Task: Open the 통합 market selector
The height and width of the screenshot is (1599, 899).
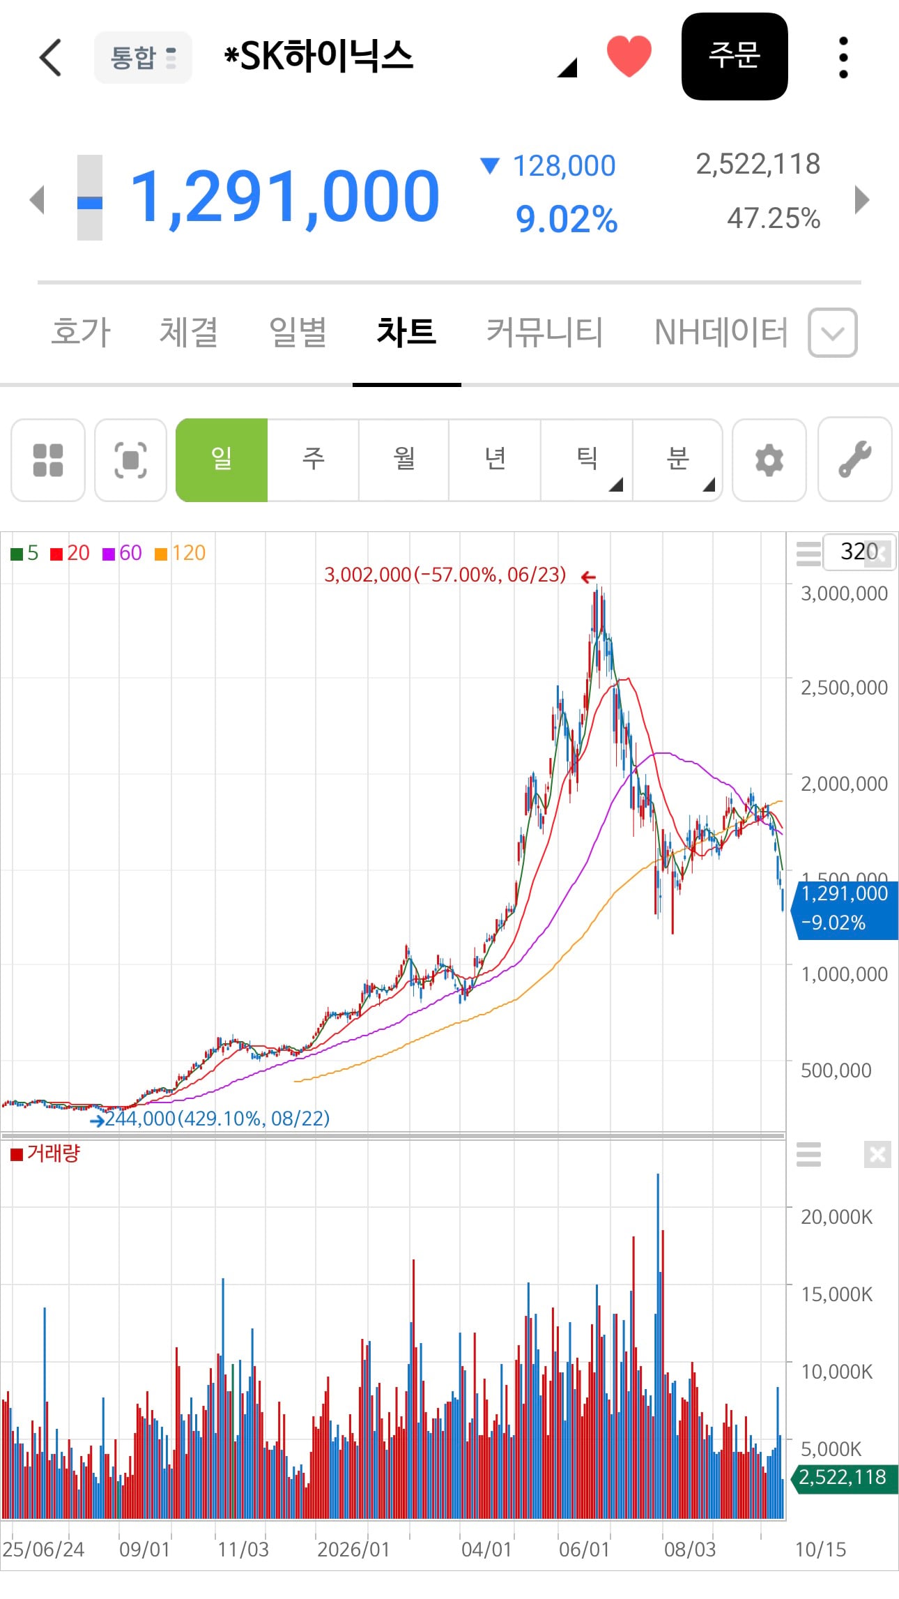Action: pos(143,57)
